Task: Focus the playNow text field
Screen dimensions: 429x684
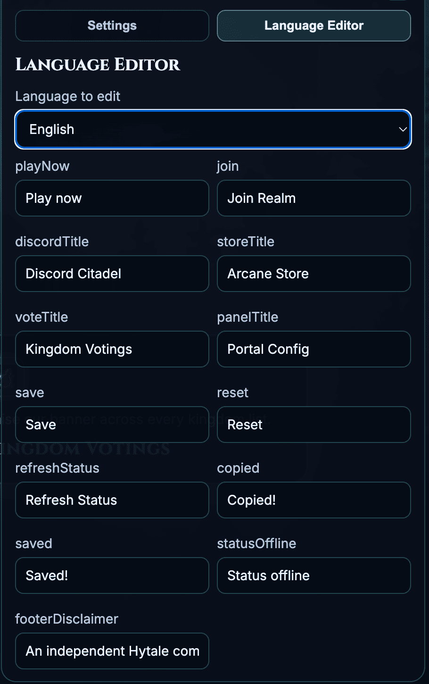Action: click(x=112, y=199)
